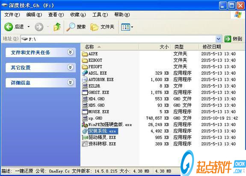This screenshot has width=246, height=176.
Task: Select the HD4.GHO file icon
Action: [85, 99]
